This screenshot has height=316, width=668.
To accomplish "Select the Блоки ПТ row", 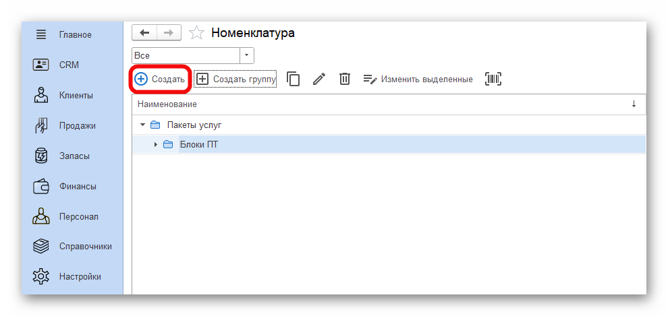I will (x=389, y=145).
